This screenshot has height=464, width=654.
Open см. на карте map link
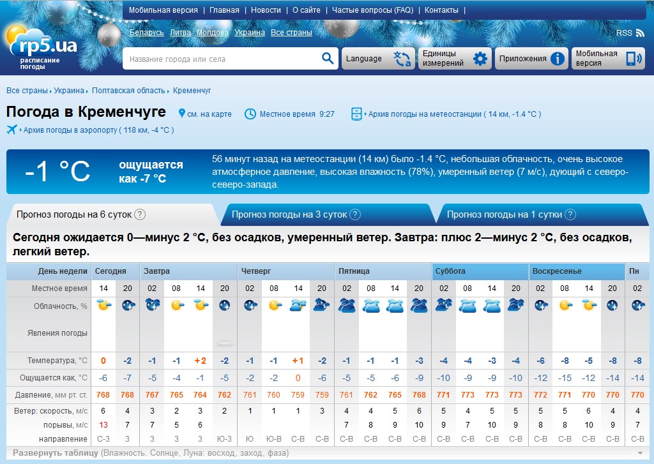209,114
